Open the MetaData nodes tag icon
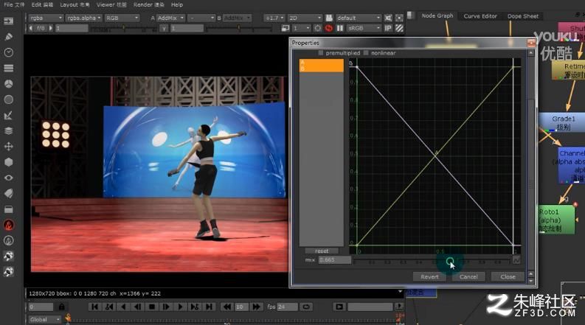585x325 pixels. coord(9,193)
